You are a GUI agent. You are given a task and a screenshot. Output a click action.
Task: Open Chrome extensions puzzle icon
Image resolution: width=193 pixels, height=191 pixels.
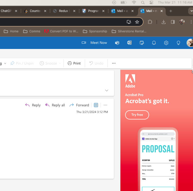click(x=150, y=22)
